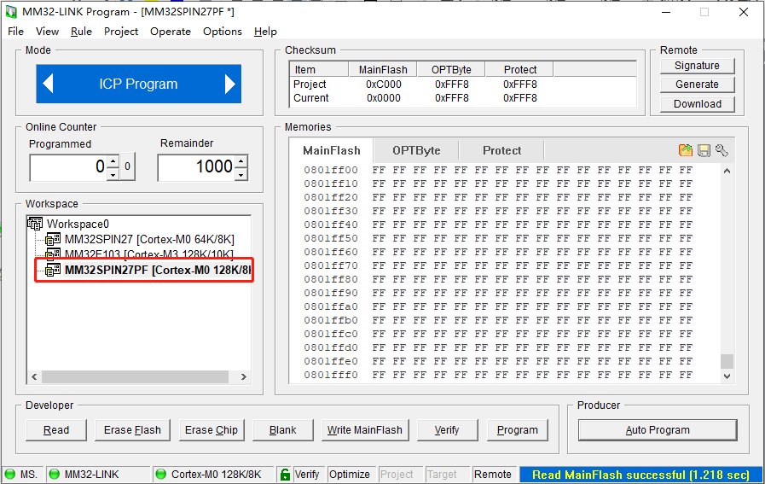
Task: Decrease the Programmed counter with down arrow
Action: 113,174
